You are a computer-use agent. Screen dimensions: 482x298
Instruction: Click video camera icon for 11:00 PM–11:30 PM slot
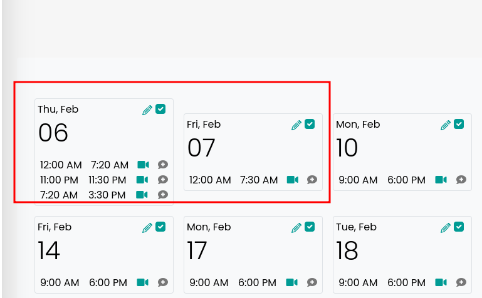click(x=143, y=180)
